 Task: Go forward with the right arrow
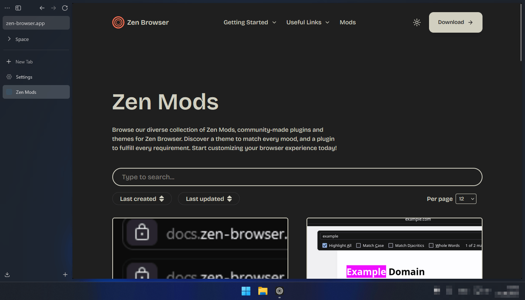point(53,8)
